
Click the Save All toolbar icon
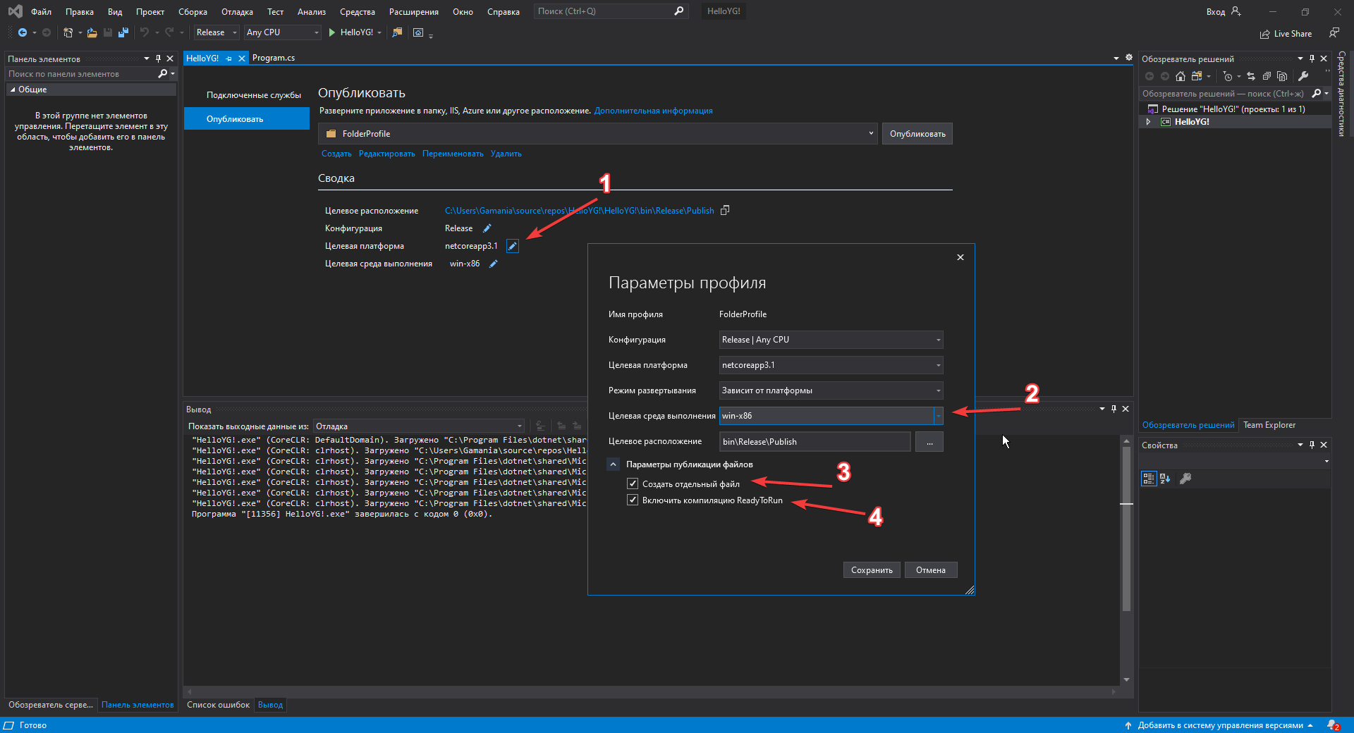coord(123,32)
